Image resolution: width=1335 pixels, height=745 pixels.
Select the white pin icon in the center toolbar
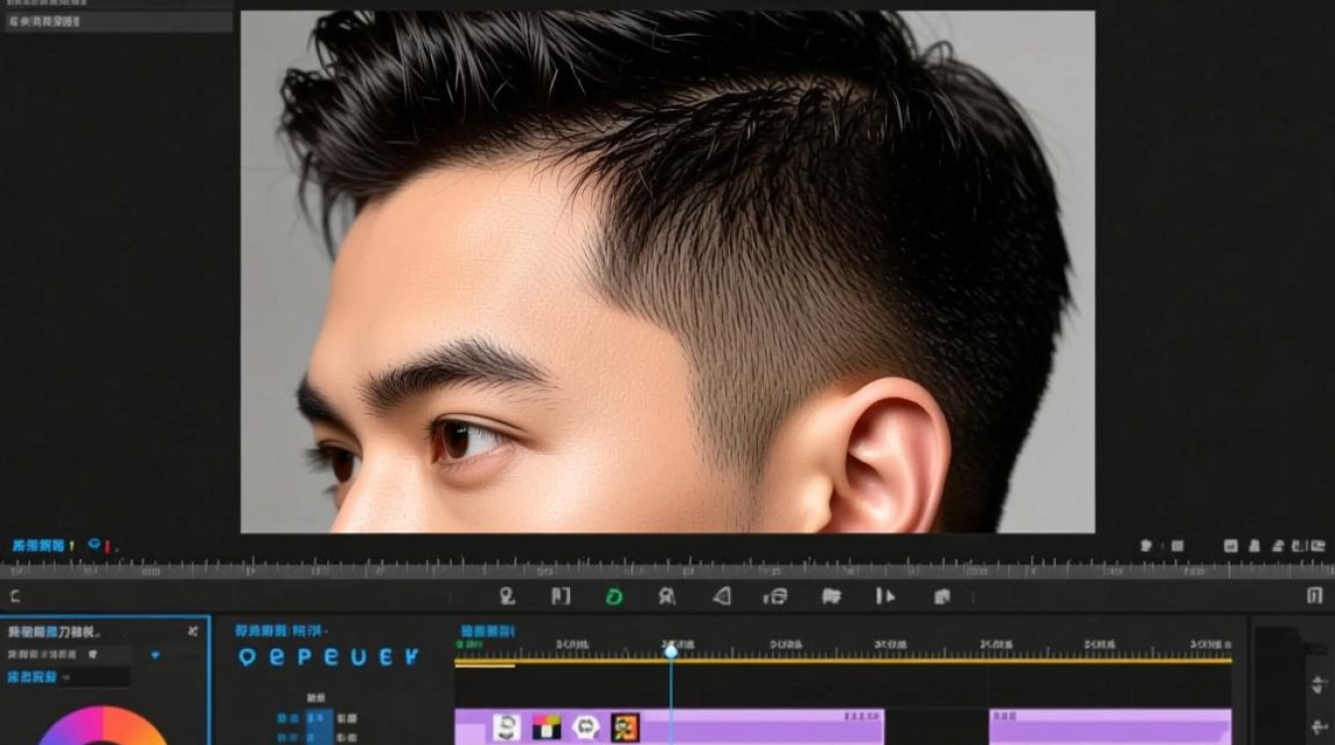coord(507,596)
